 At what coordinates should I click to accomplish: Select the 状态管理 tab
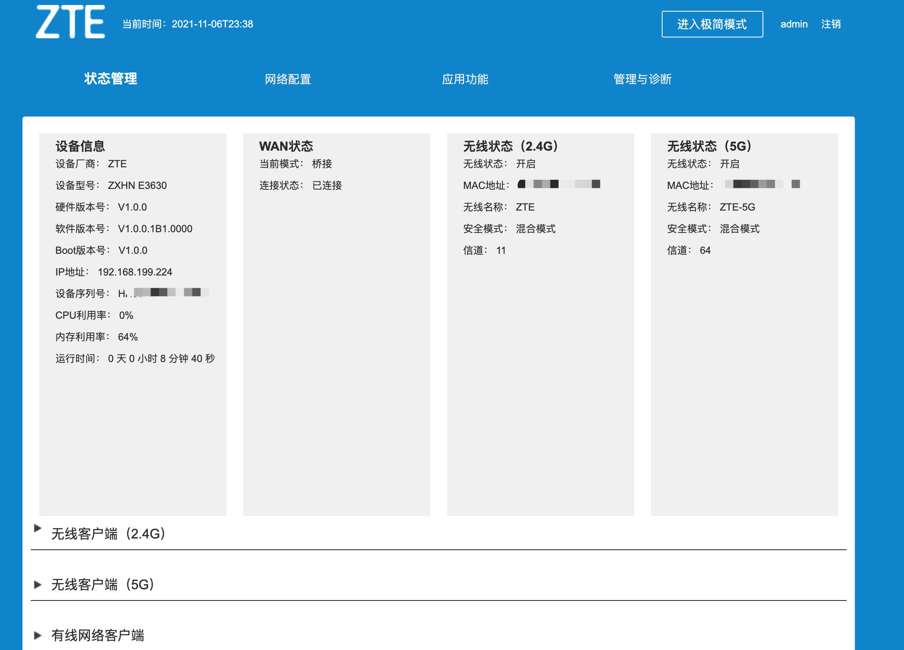pyautogui.click(x=110, y=79)
